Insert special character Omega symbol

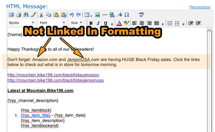click(x=127, y=15)
